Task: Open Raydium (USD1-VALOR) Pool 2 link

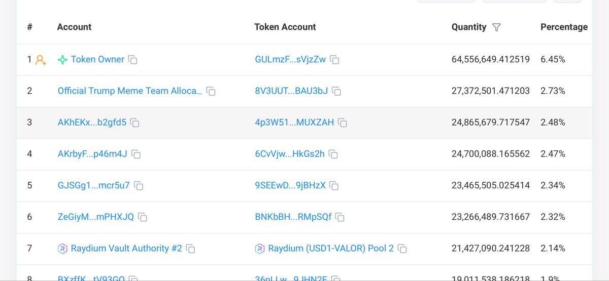Action: tap(330, 248)
